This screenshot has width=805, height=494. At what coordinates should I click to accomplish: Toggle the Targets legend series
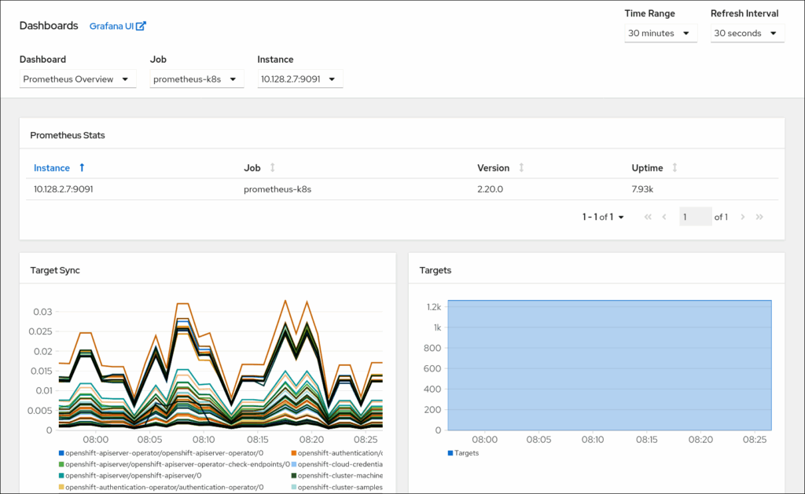[x=463, y=453]
